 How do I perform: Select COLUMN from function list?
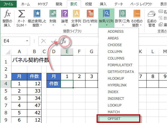tap(118, 51)
